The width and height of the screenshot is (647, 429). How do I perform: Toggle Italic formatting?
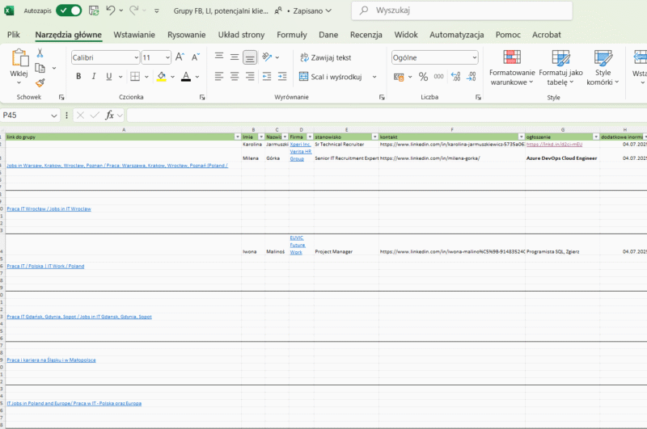95,77
